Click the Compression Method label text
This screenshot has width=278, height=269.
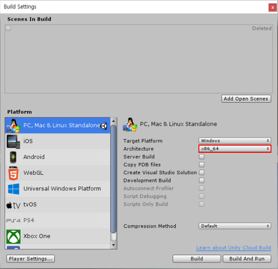149,226
